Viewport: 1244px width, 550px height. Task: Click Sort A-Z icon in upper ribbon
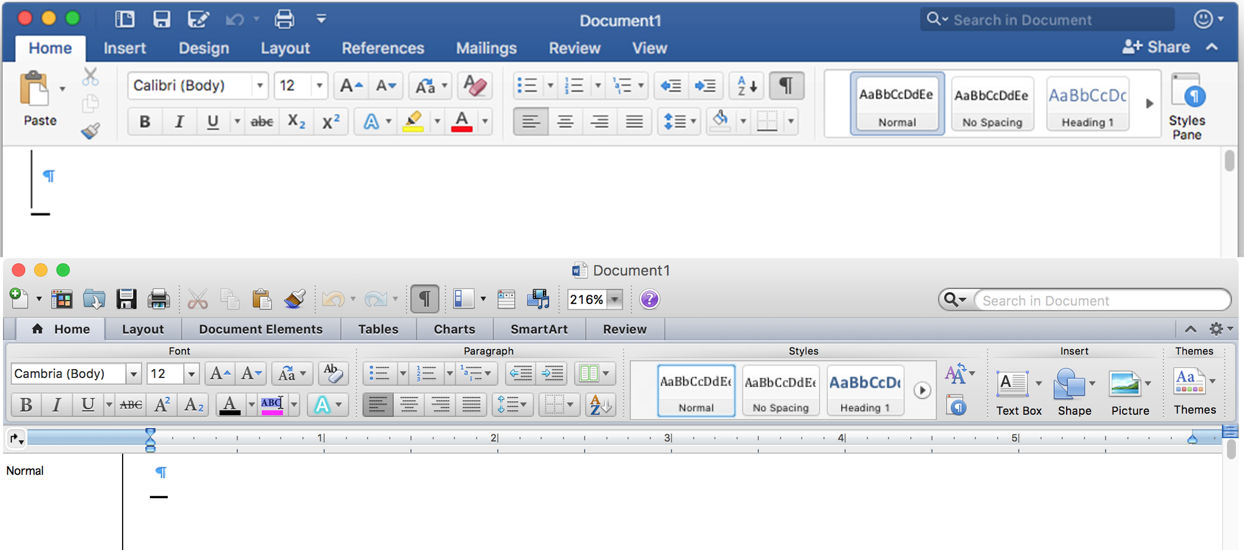pos(746,86)
